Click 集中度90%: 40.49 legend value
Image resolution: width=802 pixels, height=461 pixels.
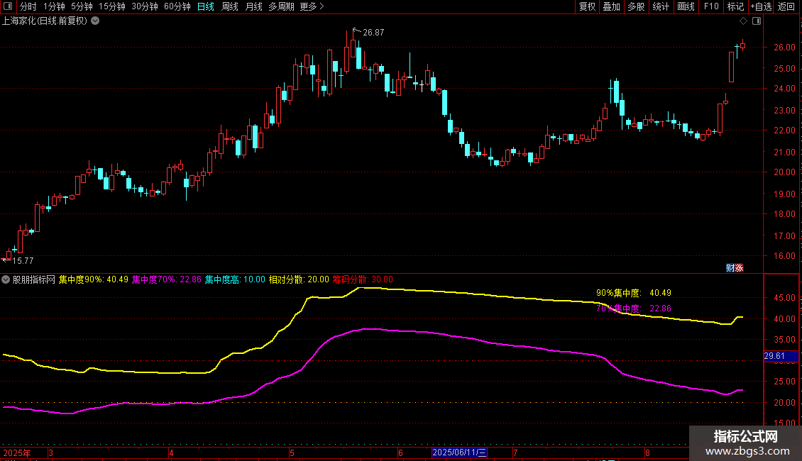pyautogui.click(x=94, y=279)
